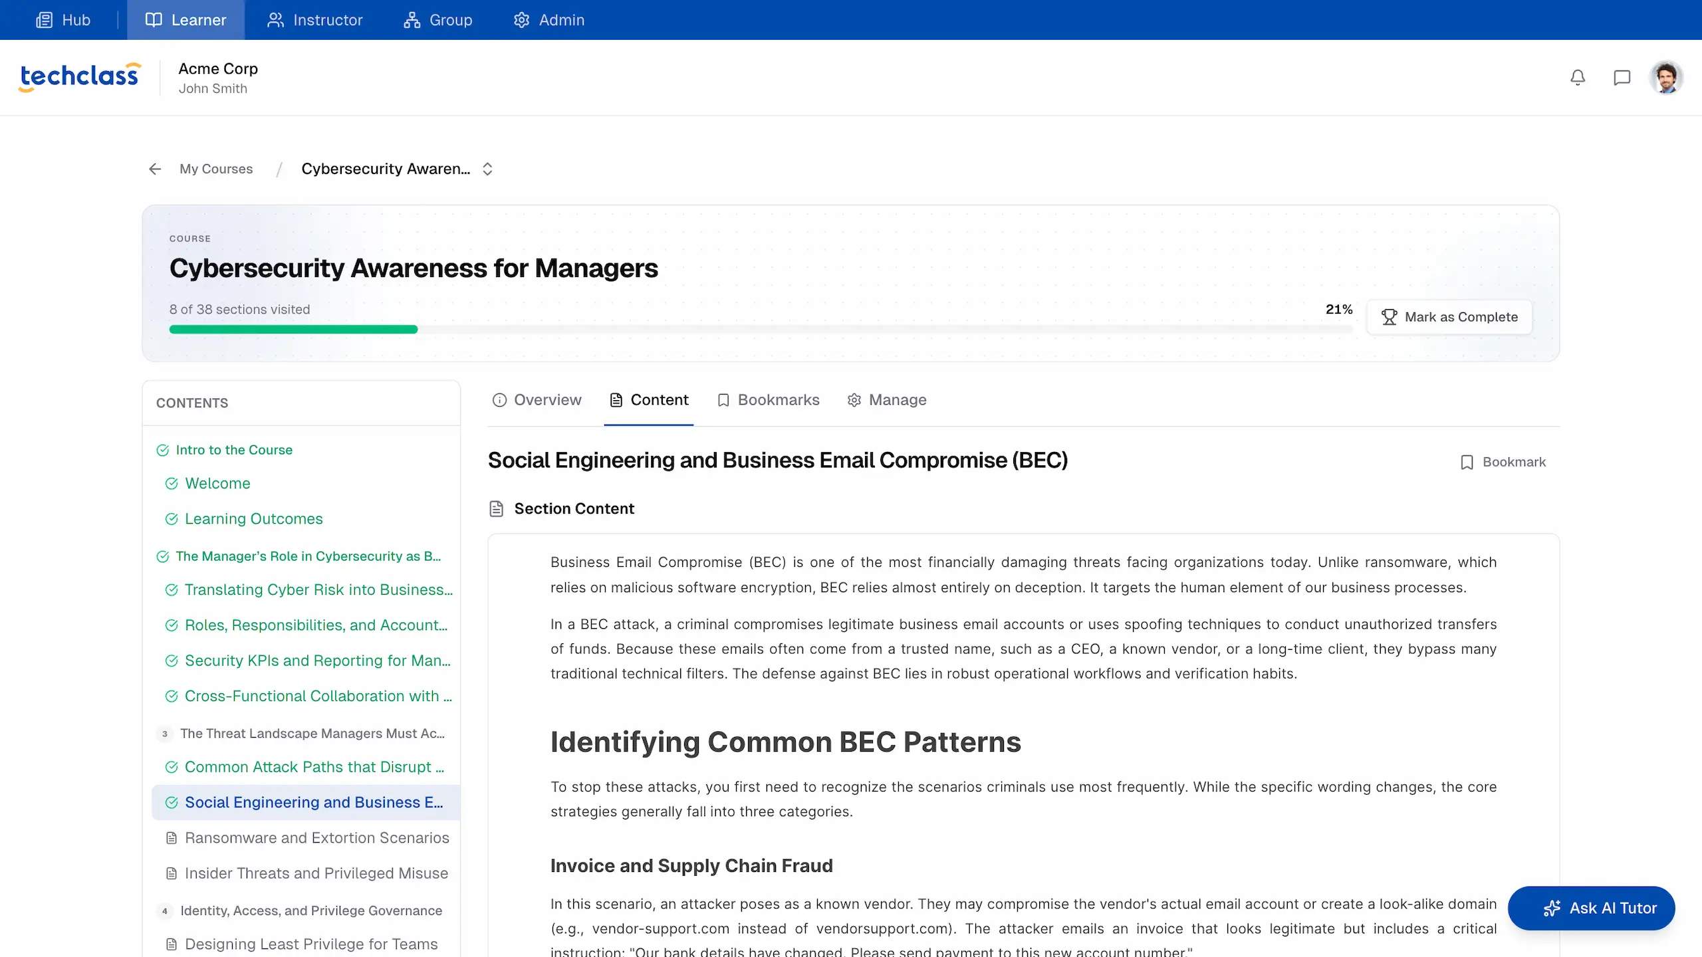Switch to the Instructor menu
This screenshot has width=1702, height=957.
(315, 20)
